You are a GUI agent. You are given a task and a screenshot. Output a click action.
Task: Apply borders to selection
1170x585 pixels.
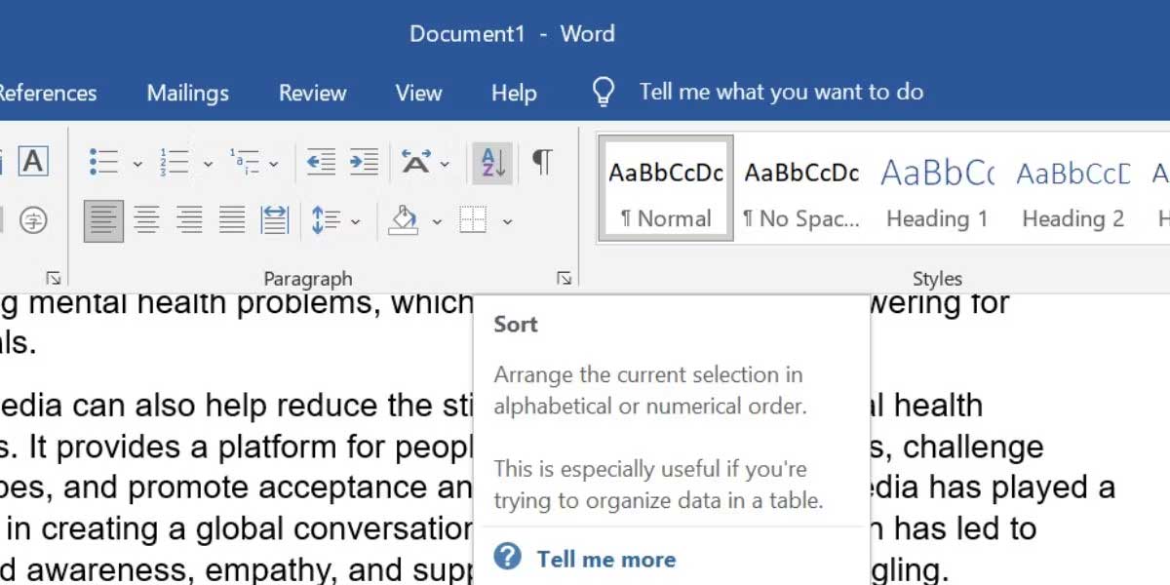[x=473, y=220]
